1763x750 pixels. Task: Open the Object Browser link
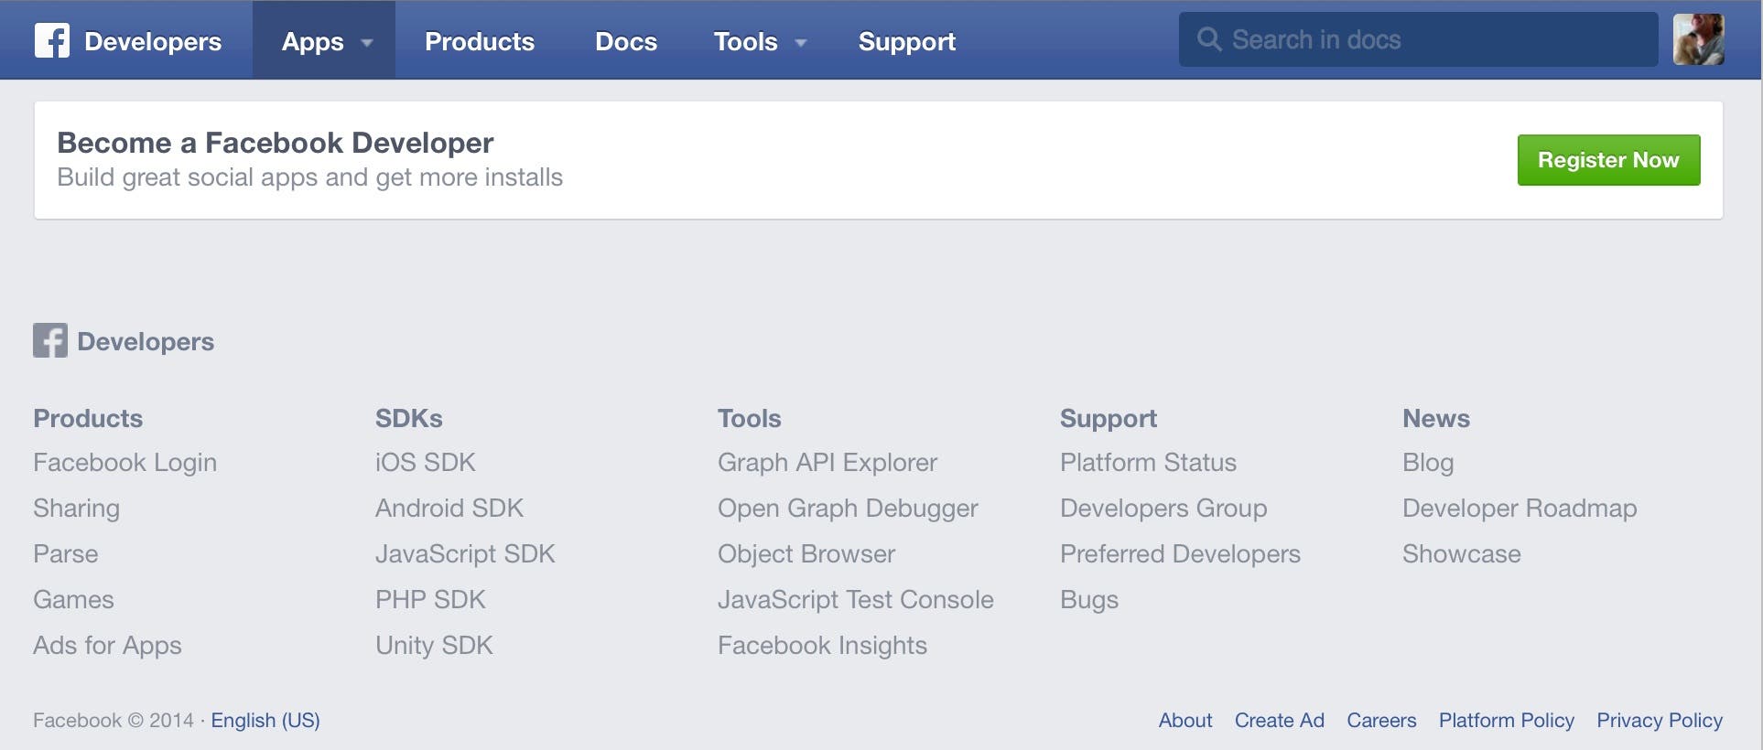[806, 554]
